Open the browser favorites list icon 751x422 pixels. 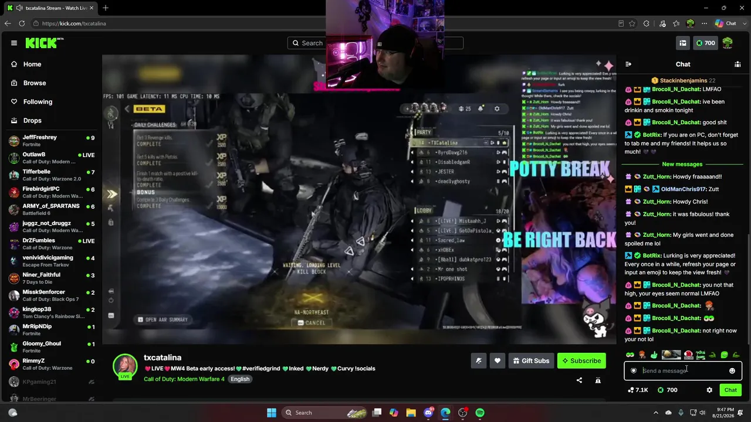pyautogui.click(x=676, y=23)
